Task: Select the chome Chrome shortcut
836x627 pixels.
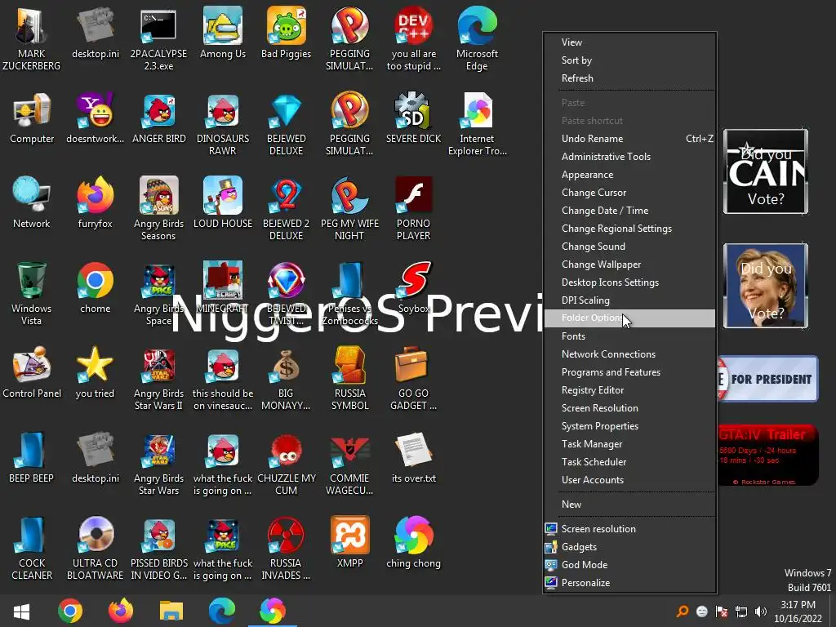Action: (x=96, y=287)
